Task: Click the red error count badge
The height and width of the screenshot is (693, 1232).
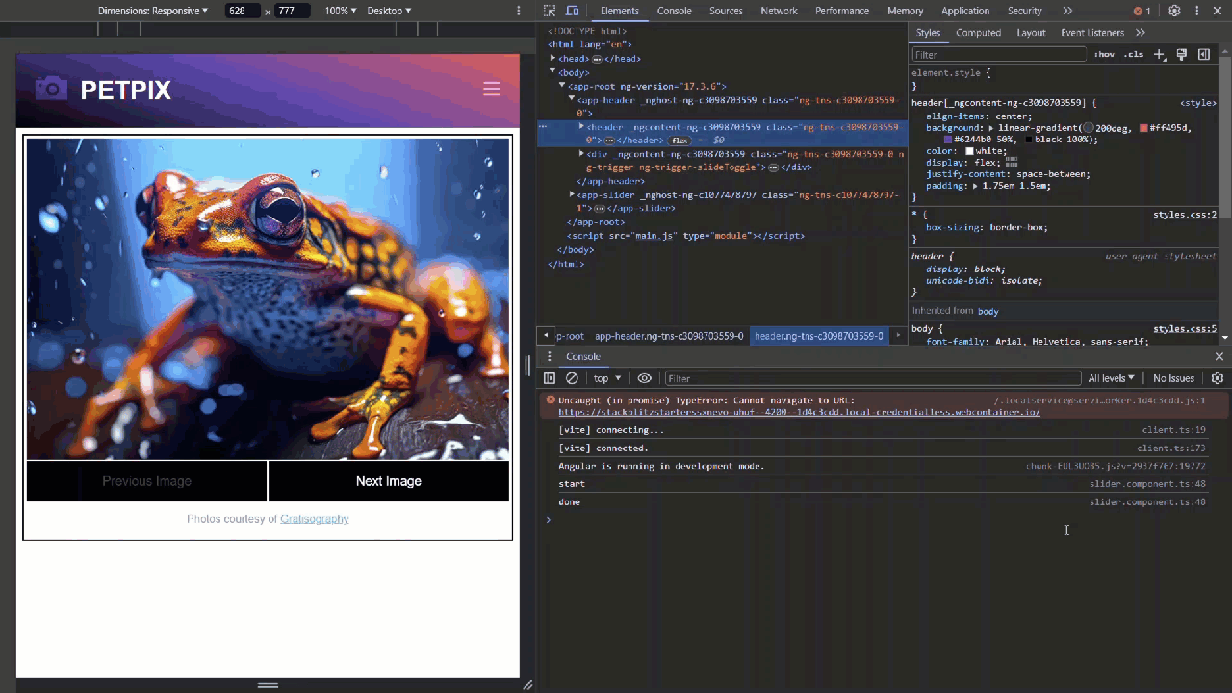Action: pos(1142,11)
